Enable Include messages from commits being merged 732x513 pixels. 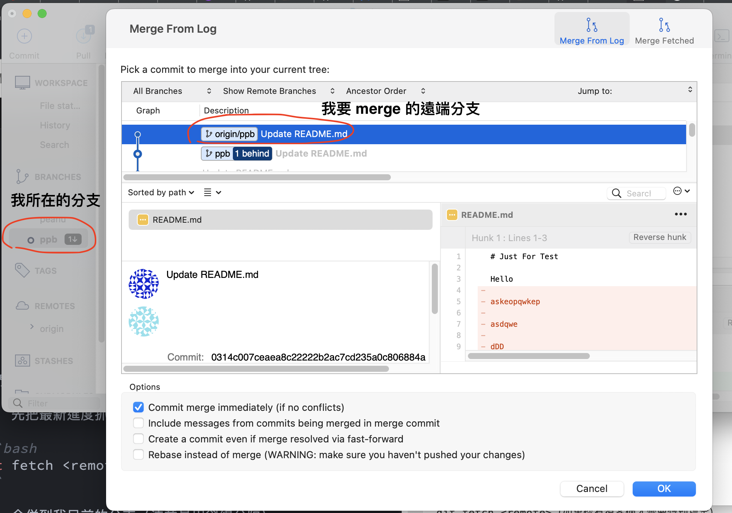(138, 423)
